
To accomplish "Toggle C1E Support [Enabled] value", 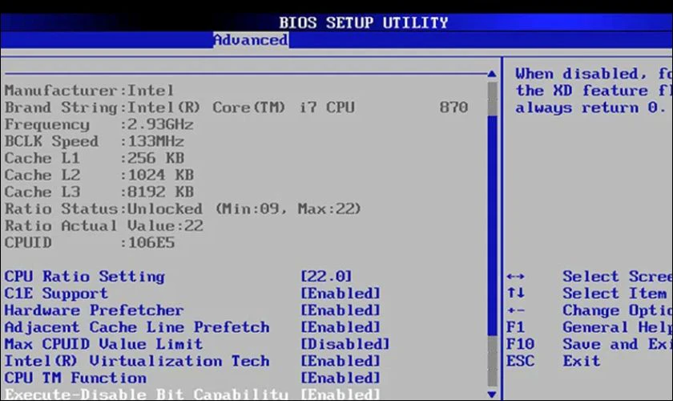I will click(341, 293).
